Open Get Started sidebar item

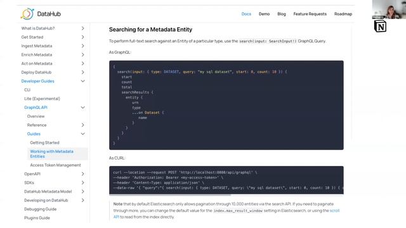[32, 37]
